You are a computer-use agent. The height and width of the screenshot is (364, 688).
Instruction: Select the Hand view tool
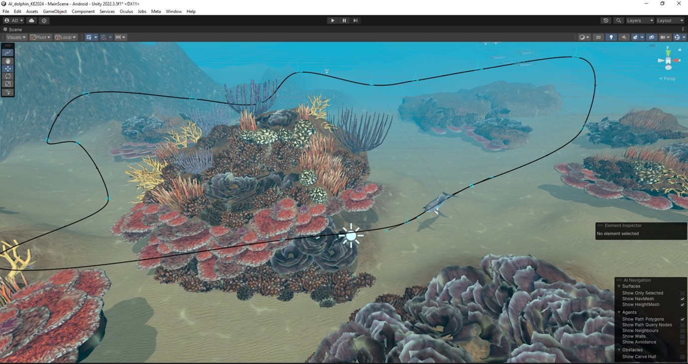click(x=7, y=61)
